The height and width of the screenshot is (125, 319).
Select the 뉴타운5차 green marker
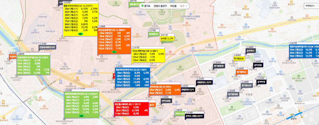153,34
